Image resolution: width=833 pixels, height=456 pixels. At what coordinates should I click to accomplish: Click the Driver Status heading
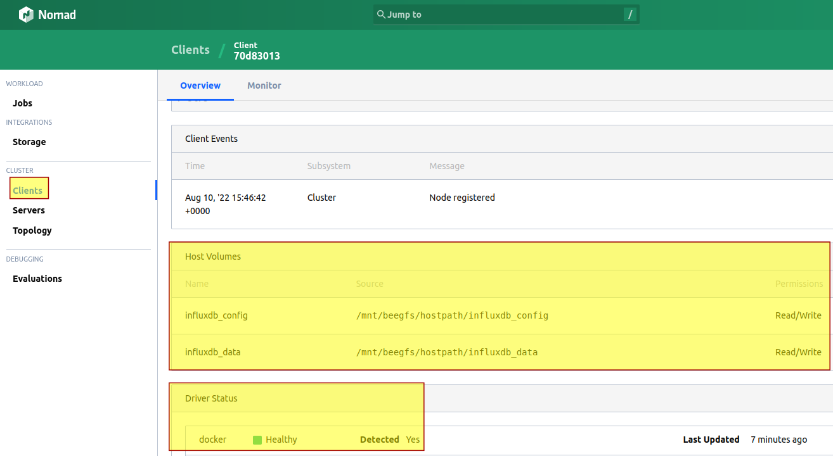tap(211, 398)
